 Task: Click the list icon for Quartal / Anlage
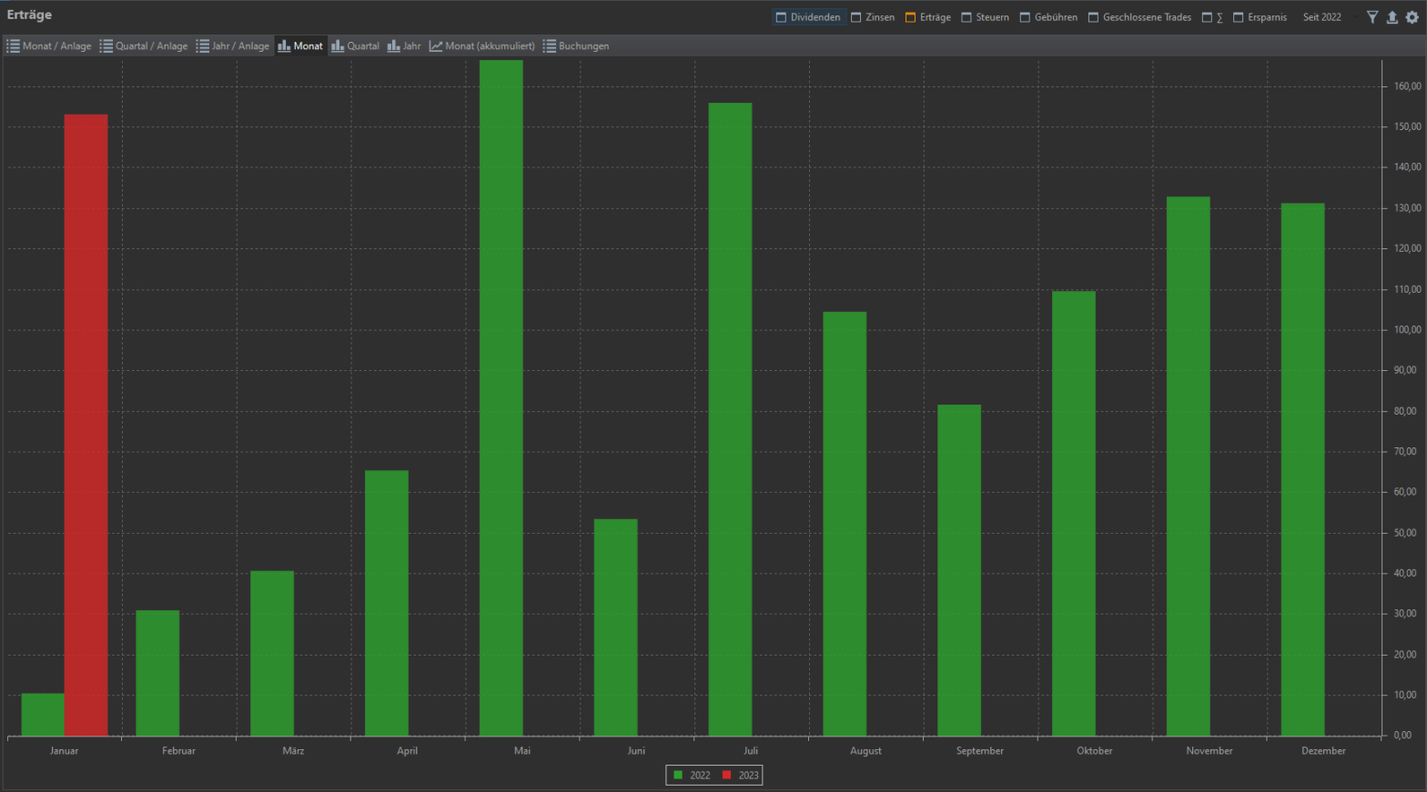point(106,46)
